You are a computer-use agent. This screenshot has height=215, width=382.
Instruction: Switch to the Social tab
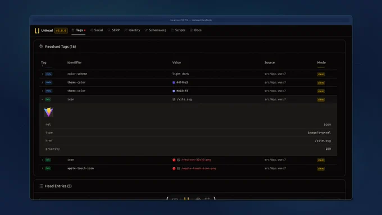pyautogui.click(x=97, y=30)
